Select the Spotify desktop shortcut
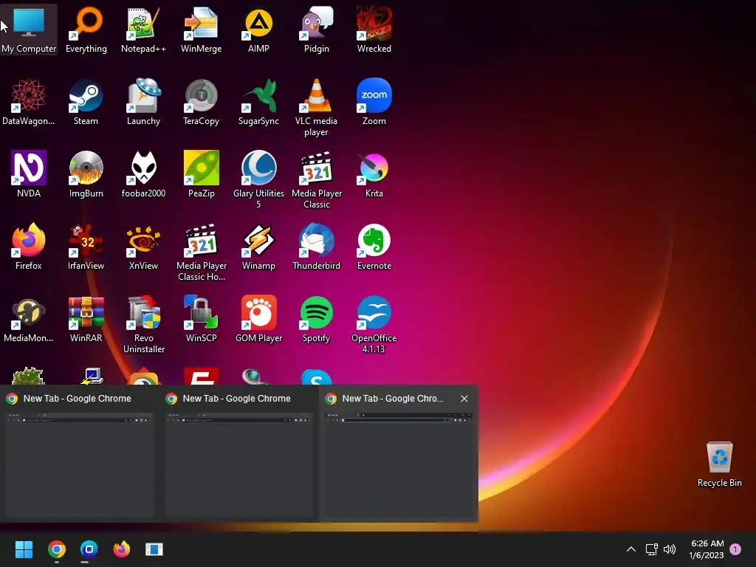 [317, 319]
